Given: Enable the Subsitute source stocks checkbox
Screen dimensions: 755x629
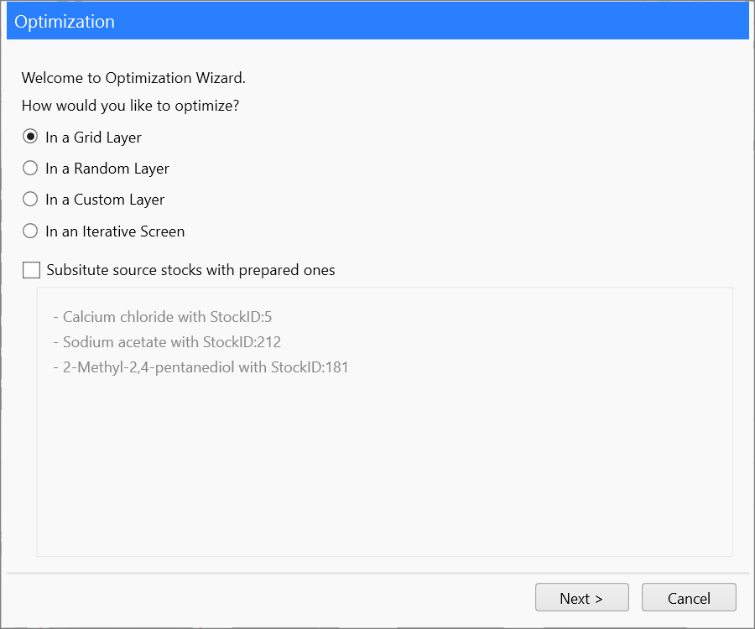Looking at the screenshot, I should pyautogui.click(x=31, y=270).
